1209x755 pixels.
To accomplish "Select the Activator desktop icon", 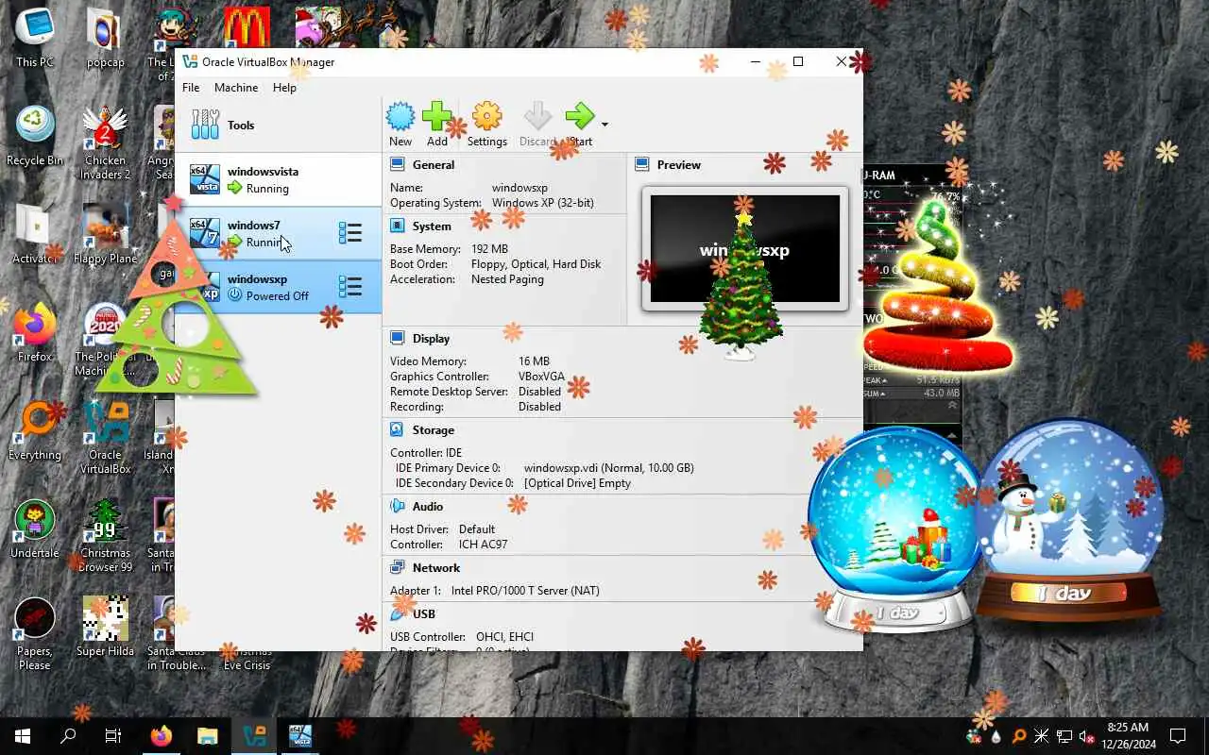I will tap(35, 235).
